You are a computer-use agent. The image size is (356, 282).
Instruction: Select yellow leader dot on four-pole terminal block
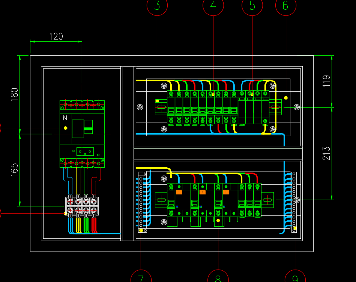(x=66, y=213)
